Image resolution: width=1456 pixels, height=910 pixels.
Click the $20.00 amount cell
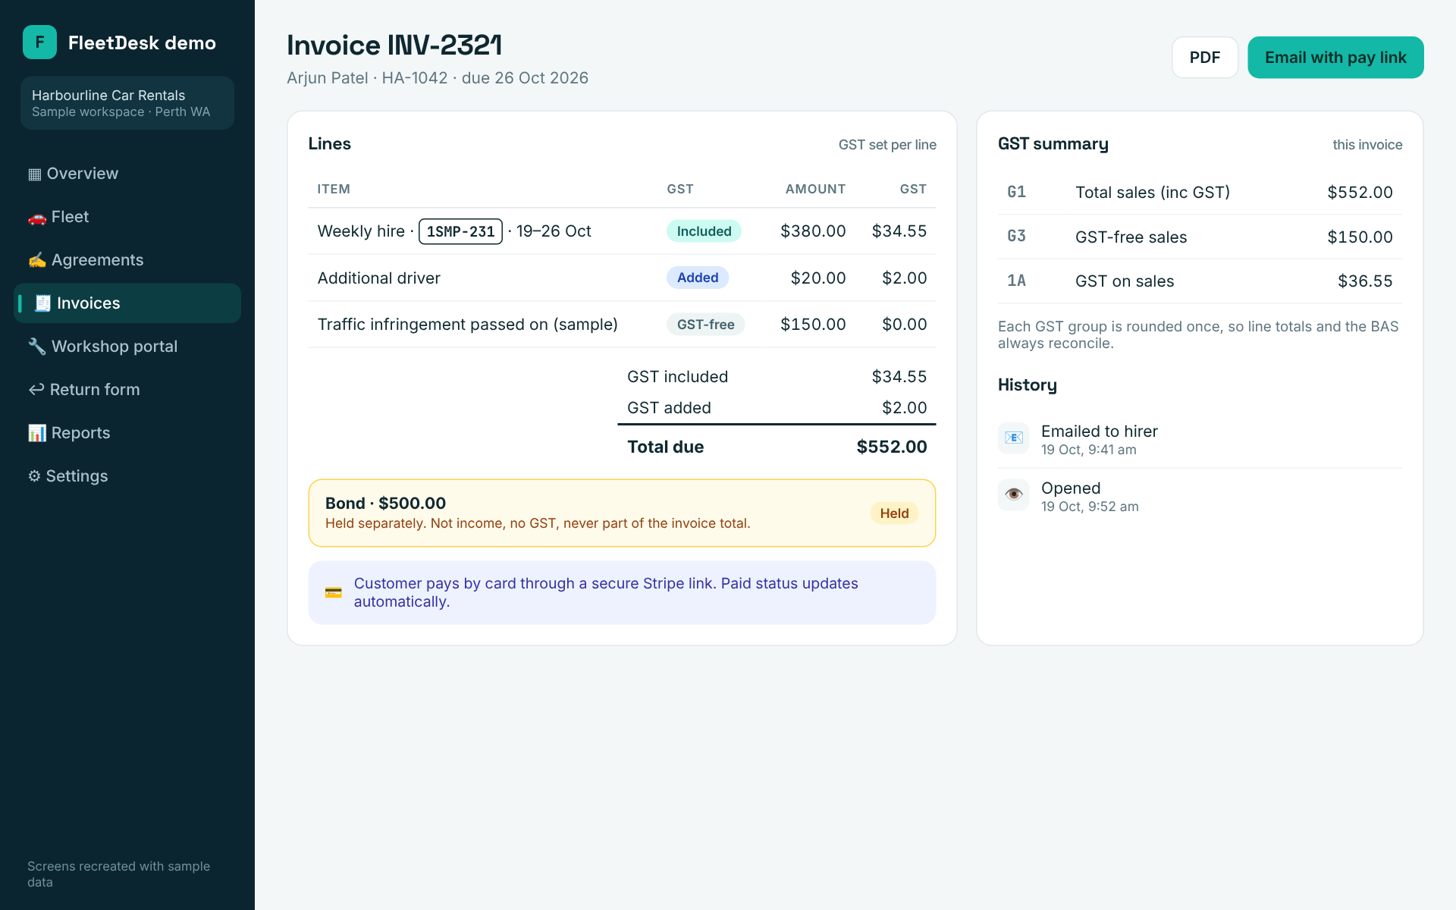pos(818,278)
